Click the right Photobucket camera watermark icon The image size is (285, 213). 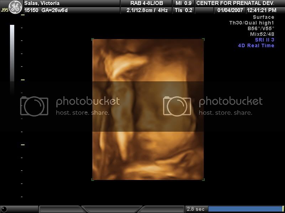point(177,106)
